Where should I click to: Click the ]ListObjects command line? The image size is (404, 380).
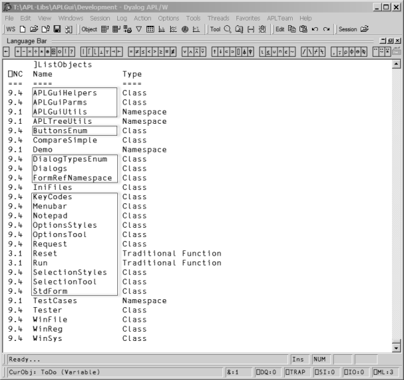(63, 65)
